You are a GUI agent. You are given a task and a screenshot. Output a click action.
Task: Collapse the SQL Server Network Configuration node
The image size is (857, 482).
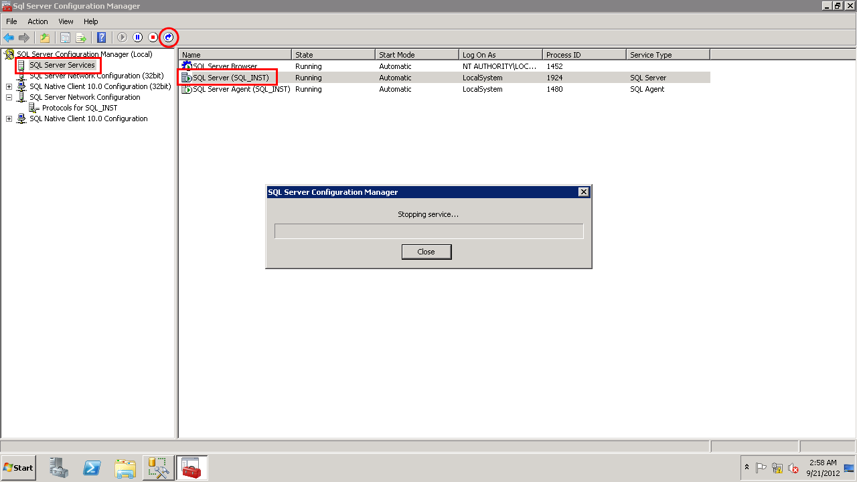9,97
